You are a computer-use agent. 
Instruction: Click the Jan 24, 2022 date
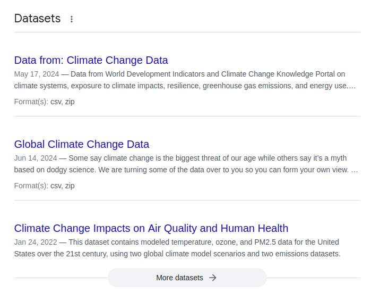(x=35, y=242)
